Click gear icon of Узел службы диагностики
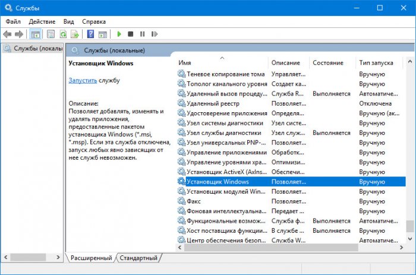Viewport: 416px width, 275px height. [181, 132]
